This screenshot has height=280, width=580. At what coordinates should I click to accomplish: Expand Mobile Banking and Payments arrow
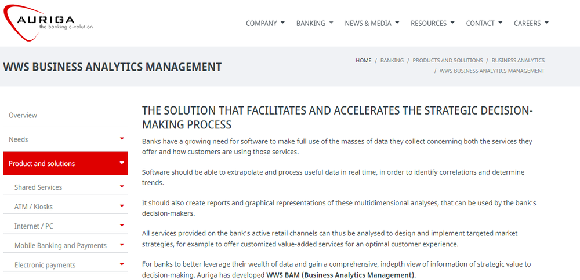(122, 245)
